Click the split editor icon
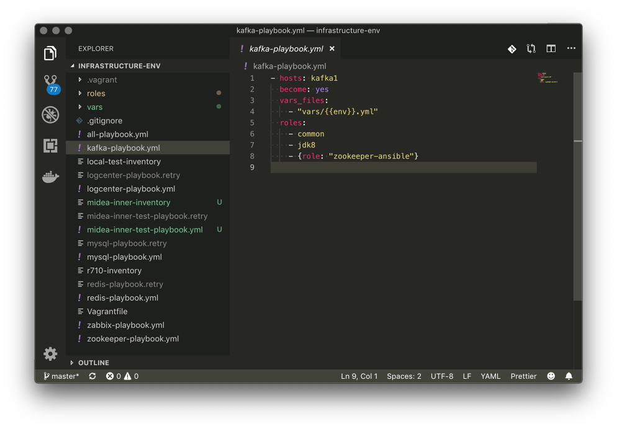The width and height of the screenshot is (617, 429). tap(551, 49)
